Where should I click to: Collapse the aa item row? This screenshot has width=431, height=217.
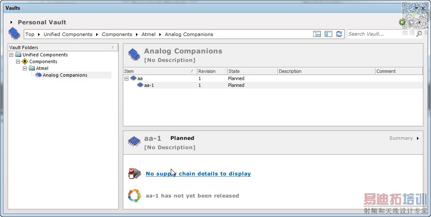pos(126,79)
